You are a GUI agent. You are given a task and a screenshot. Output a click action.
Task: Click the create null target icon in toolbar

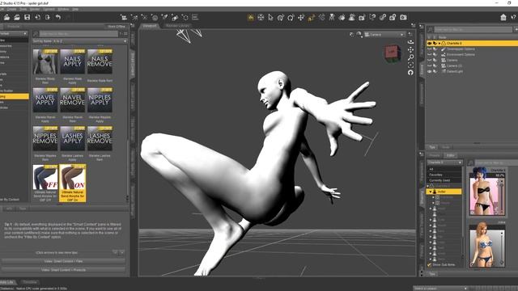tap(155, 17)
